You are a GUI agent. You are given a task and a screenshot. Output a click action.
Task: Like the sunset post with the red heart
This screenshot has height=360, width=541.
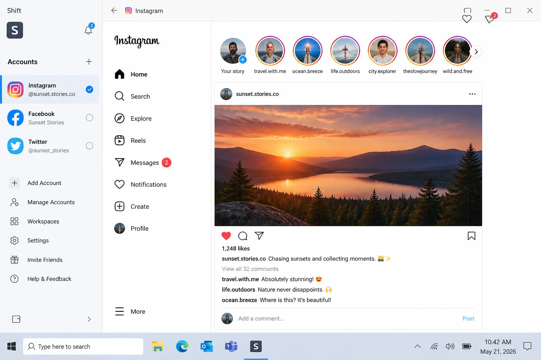pos(226,236)
